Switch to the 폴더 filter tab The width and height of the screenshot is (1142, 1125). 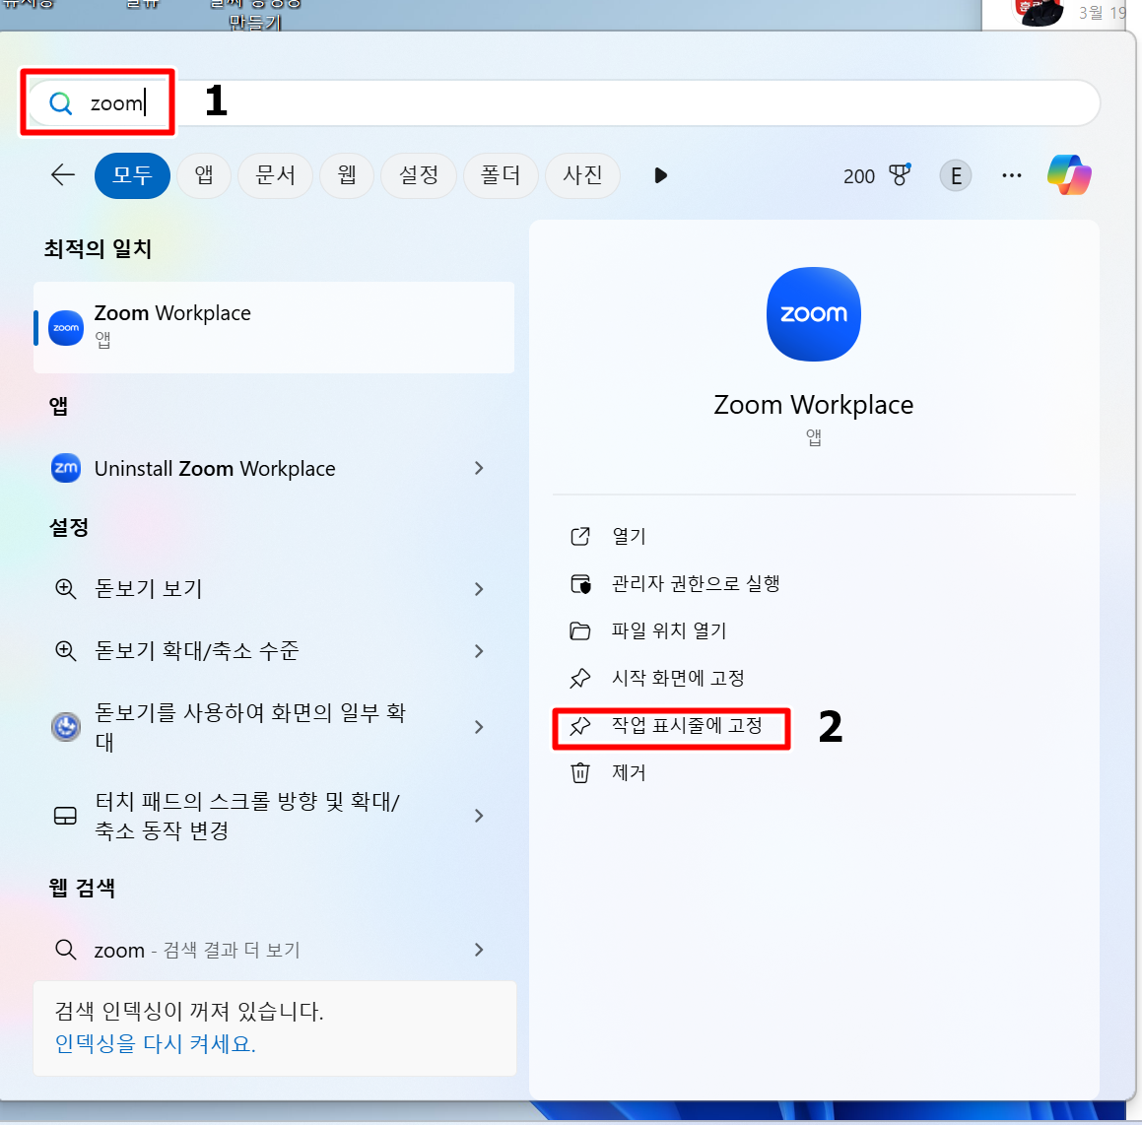click(501, 175)
